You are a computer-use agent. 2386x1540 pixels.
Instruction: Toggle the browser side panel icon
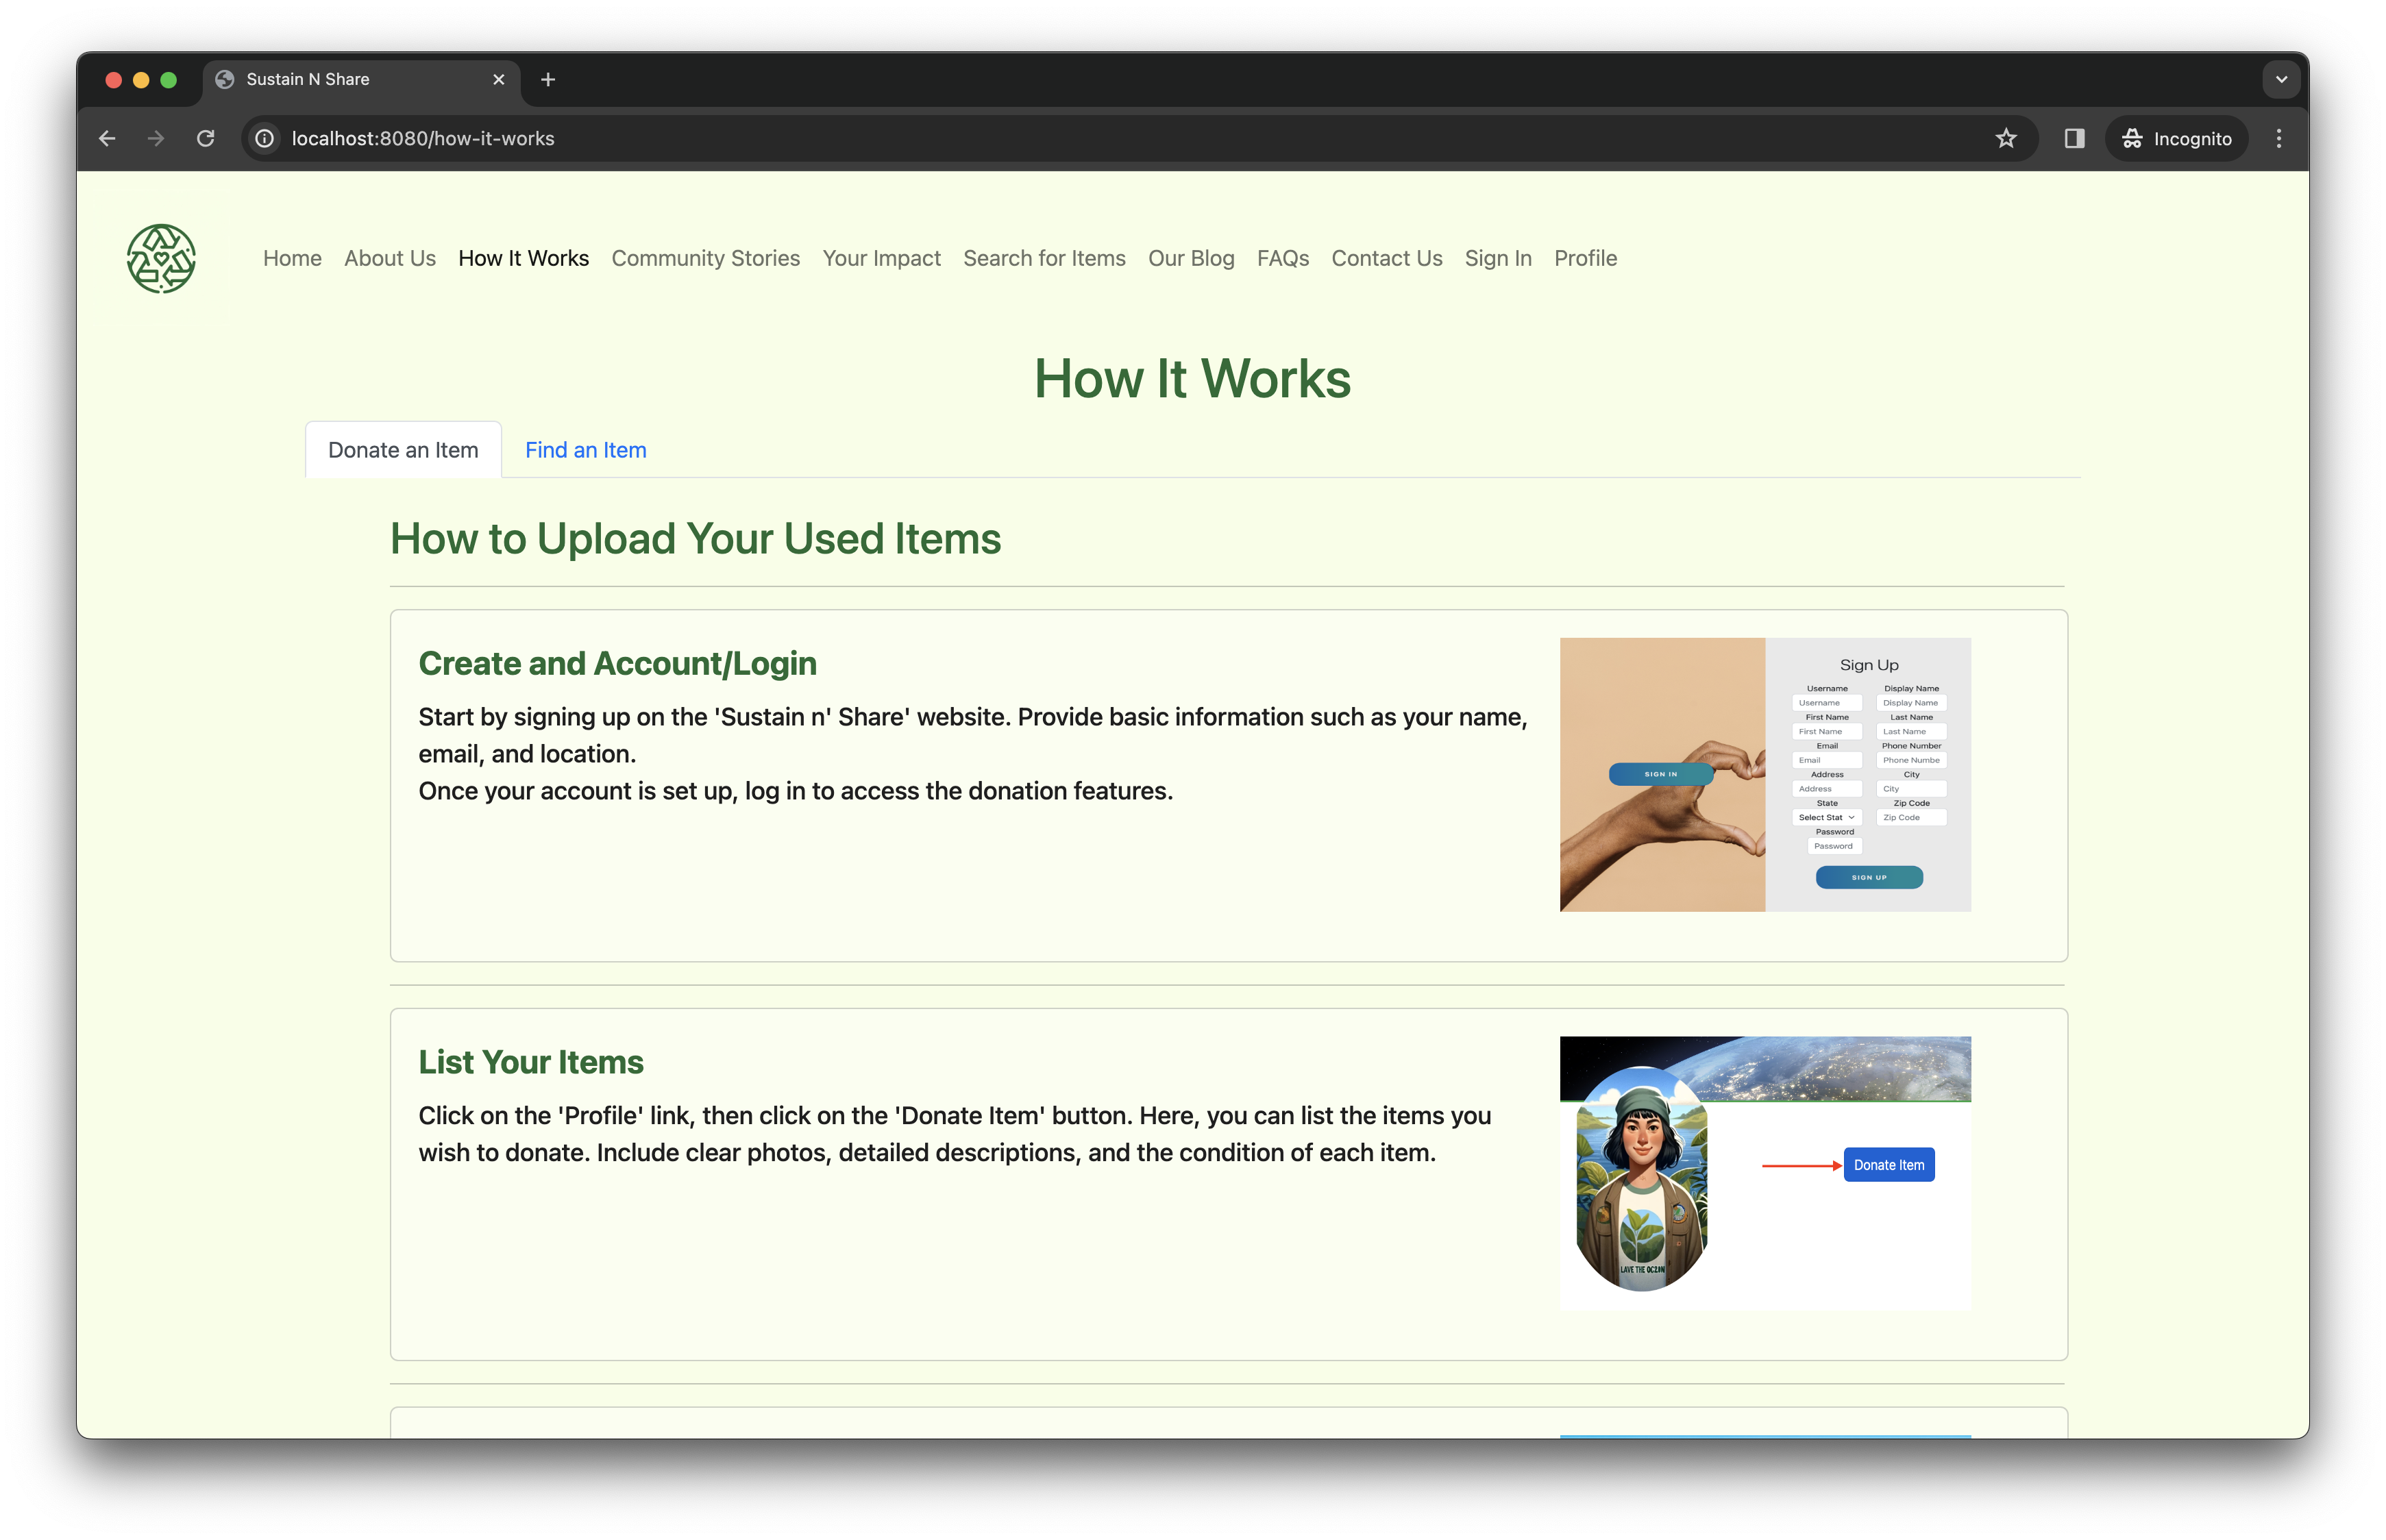(2074, 138)
